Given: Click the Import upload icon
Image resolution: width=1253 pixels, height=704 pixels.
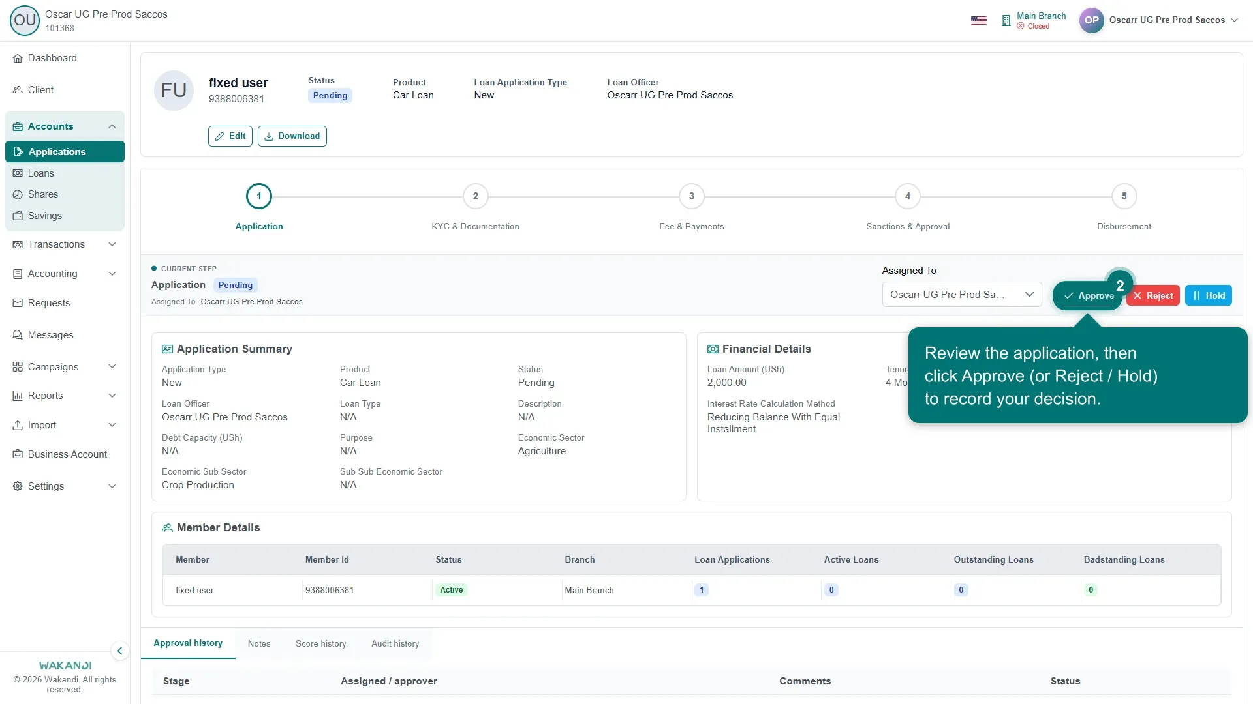Looking at the screenshot, I should click(x=18, y=425).
